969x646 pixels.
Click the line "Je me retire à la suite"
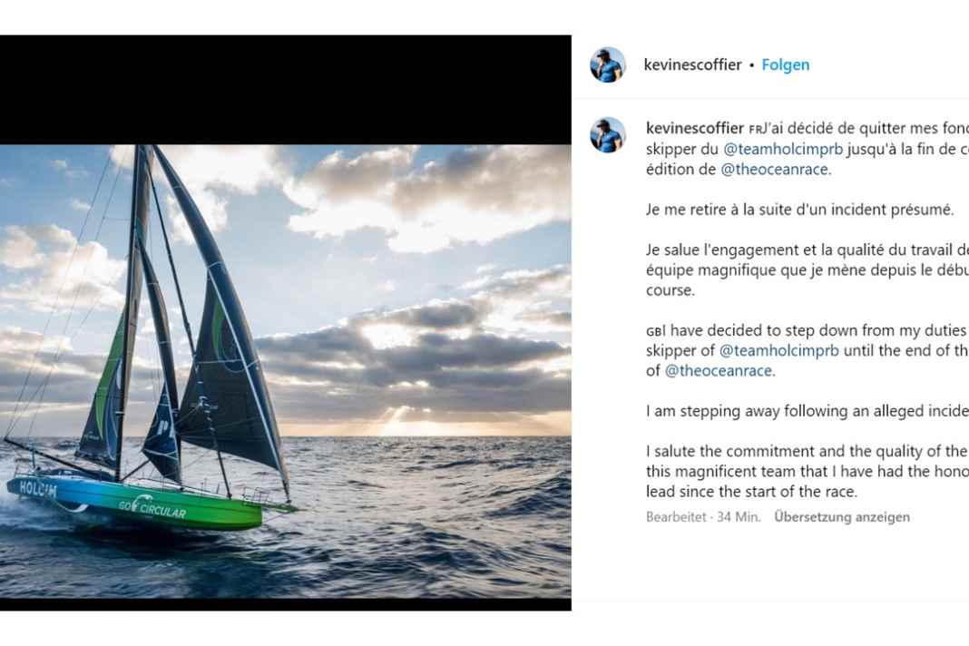click(x=798, y=210)
